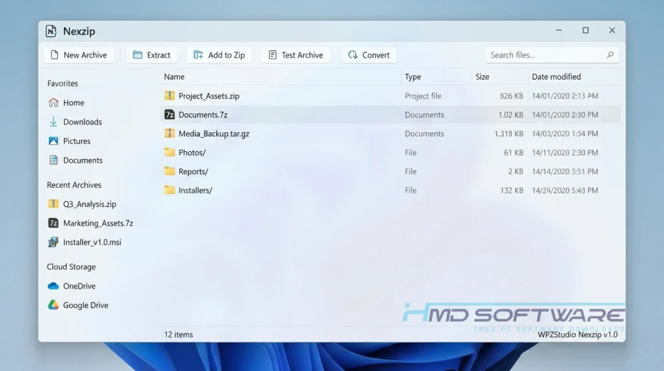This screenshot has height=371, width=664.
Task: Sort by Date modified column header
Action: tap(556, 77)
